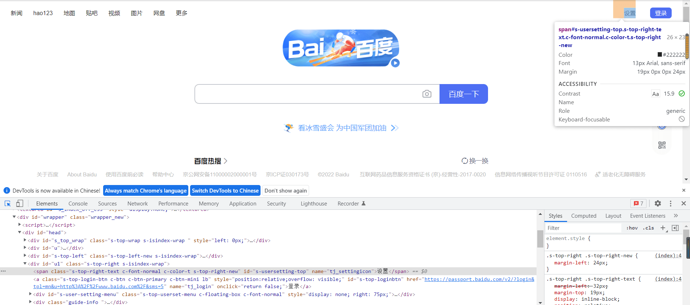Click the double-arrow after promo text
Image resolution: width=690 pixels, height=305 pixels.
tap(395, 128)
